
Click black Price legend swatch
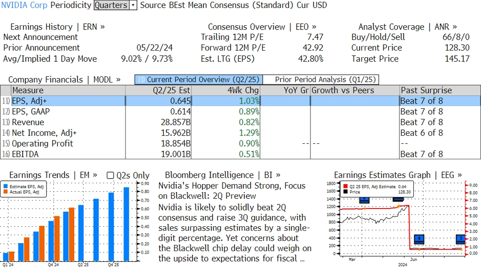click(x=345, y=192)
